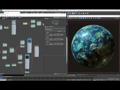The height and width of the screenshot is (90, 120).
Task: Click Layer 1 mask None button
Action: 61,44
